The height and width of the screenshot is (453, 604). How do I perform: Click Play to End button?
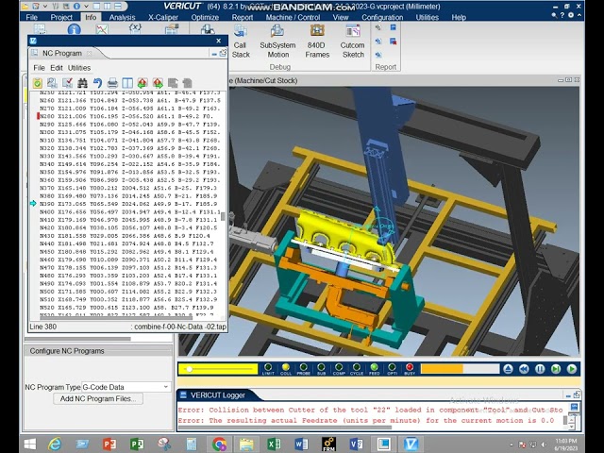pyautogui.click(x=572, y=369)
